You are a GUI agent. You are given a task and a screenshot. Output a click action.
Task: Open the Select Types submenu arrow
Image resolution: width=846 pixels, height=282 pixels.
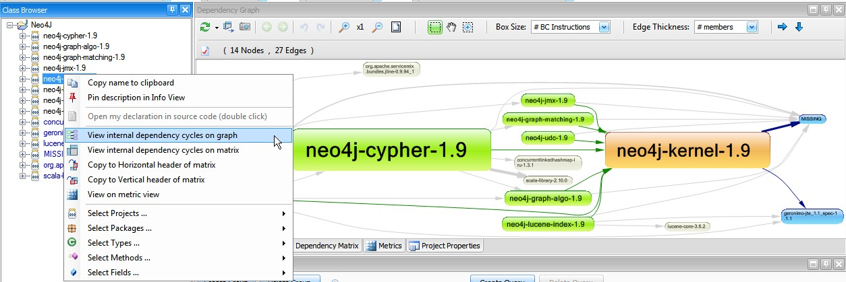(x=283, y=243)
